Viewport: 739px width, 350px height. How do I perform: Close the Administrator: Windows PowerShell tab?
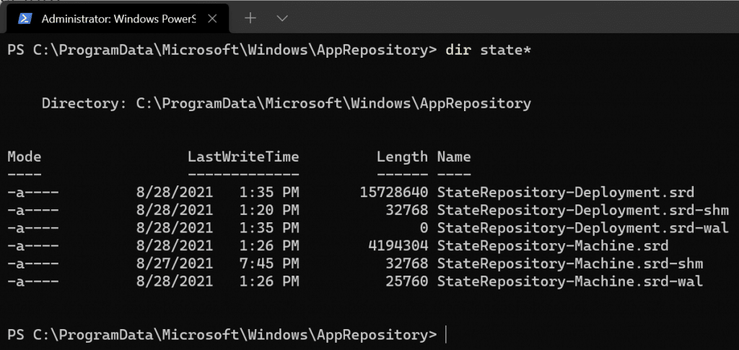[x=212, y=19]
